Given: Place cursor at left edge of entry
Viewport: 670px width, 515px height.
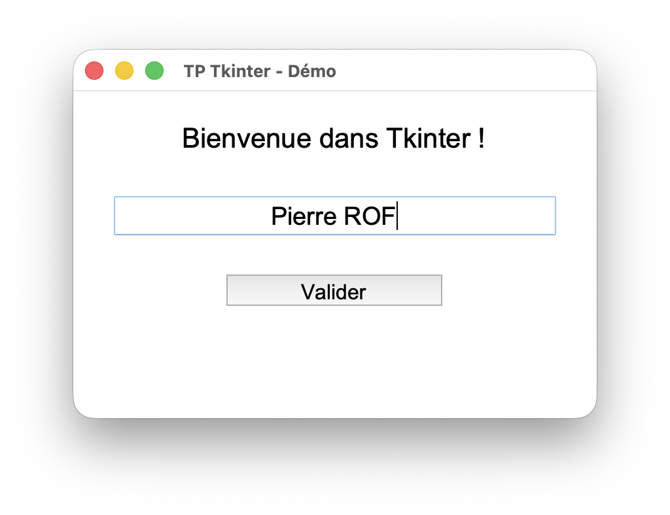Looking at the screenshot, I should pyautogui.click(x=120, y=216).
